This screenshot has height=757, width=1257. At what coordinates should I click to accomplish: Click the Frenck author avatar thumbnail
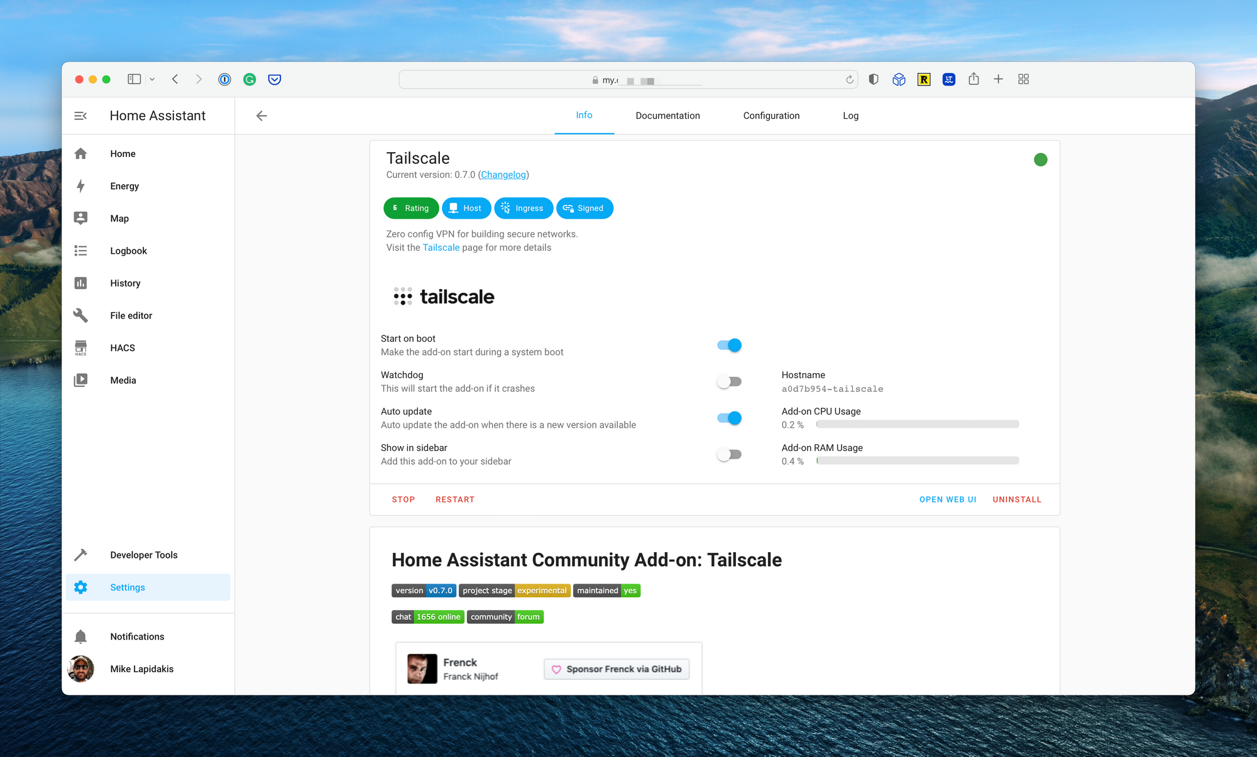pos(422,668)
